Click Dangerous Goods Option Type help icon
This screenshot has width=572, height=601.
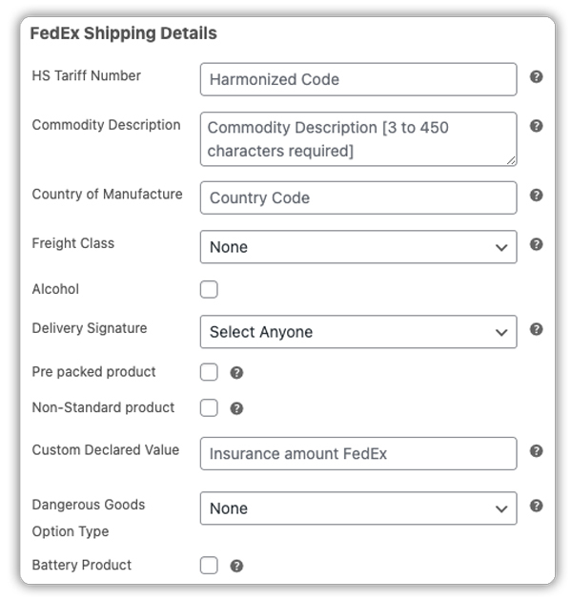pyautogui.click(x=536, y=506)
